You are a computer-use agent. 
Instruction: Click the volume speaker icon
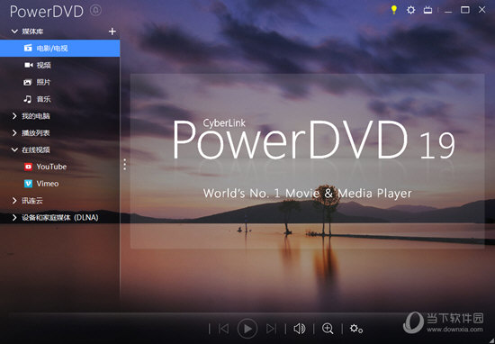click(300, 329)
